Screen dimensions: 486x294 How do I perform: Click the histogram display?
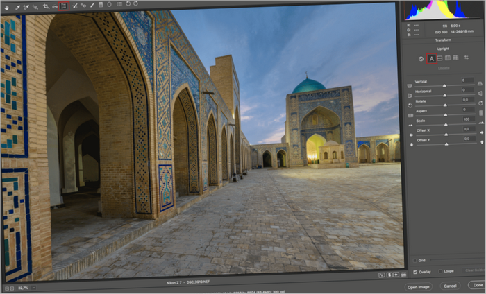pyautogui.click(x=443, y=10)
